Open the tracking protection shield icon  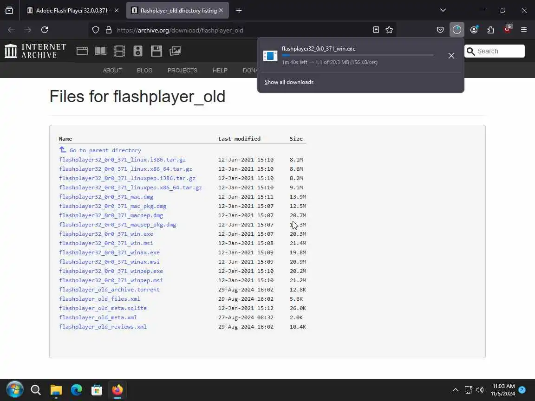96,30
